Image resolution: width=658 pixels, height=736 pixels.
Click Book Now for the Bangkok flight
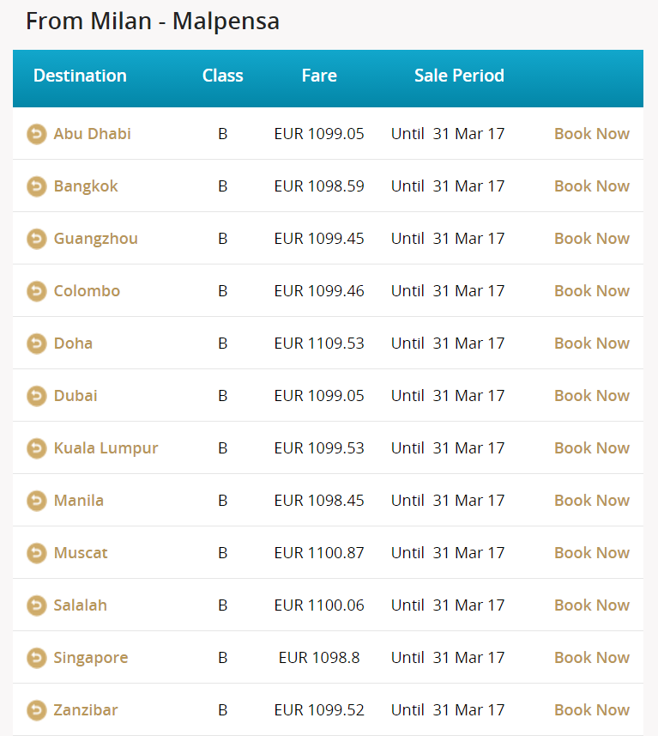point(592,186)
